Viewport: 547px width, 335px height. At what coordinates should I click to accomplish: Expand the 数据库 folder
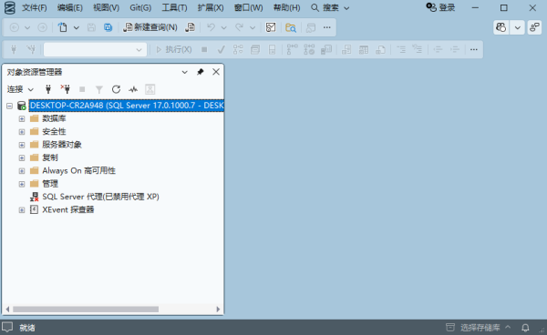22,118
